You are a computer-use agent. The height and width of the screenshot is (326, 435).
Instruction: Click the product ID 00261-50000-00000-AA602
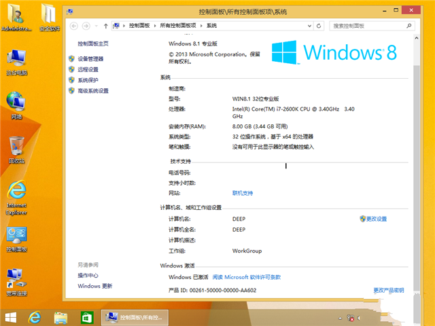[223, 290]
